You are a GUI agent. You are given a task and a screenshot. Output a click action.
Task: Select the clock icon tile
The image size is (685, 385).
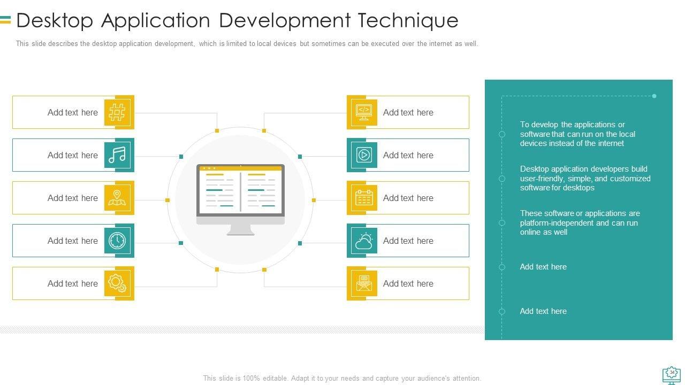tap(117, 241)
